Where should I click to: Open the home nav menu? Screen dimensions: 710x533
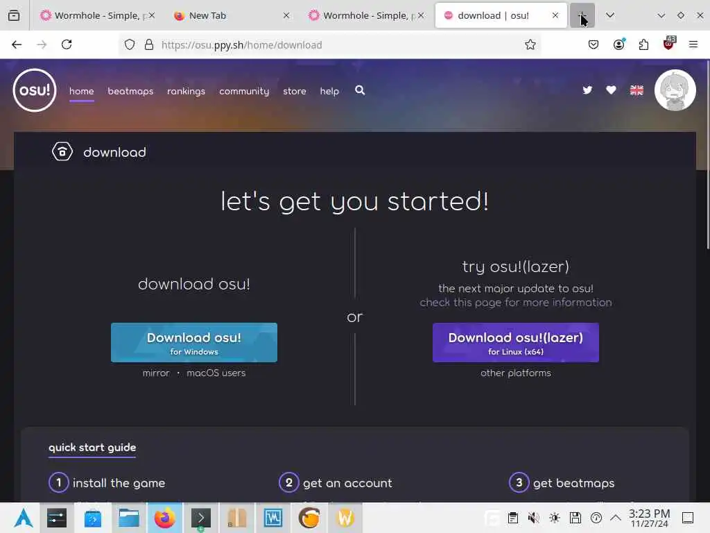[82, 91]
